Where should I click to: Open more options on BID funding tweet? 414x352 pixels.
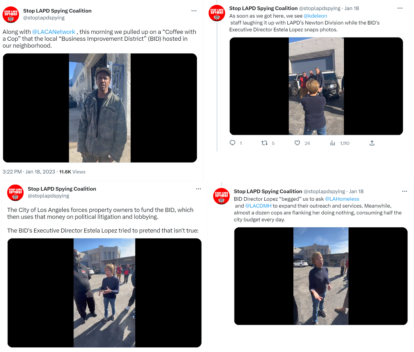tap(198, 189)
